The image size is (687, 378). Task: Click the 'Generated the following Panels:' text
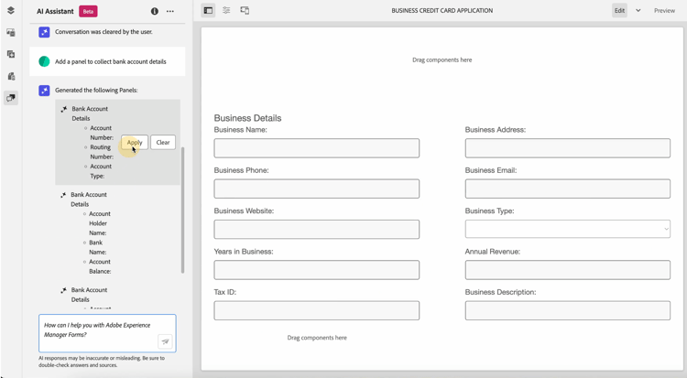coord(96,91)
